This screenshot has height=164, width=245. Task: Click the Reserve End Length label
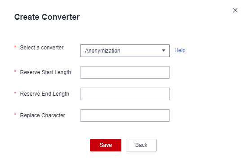(x=45, y=94)
